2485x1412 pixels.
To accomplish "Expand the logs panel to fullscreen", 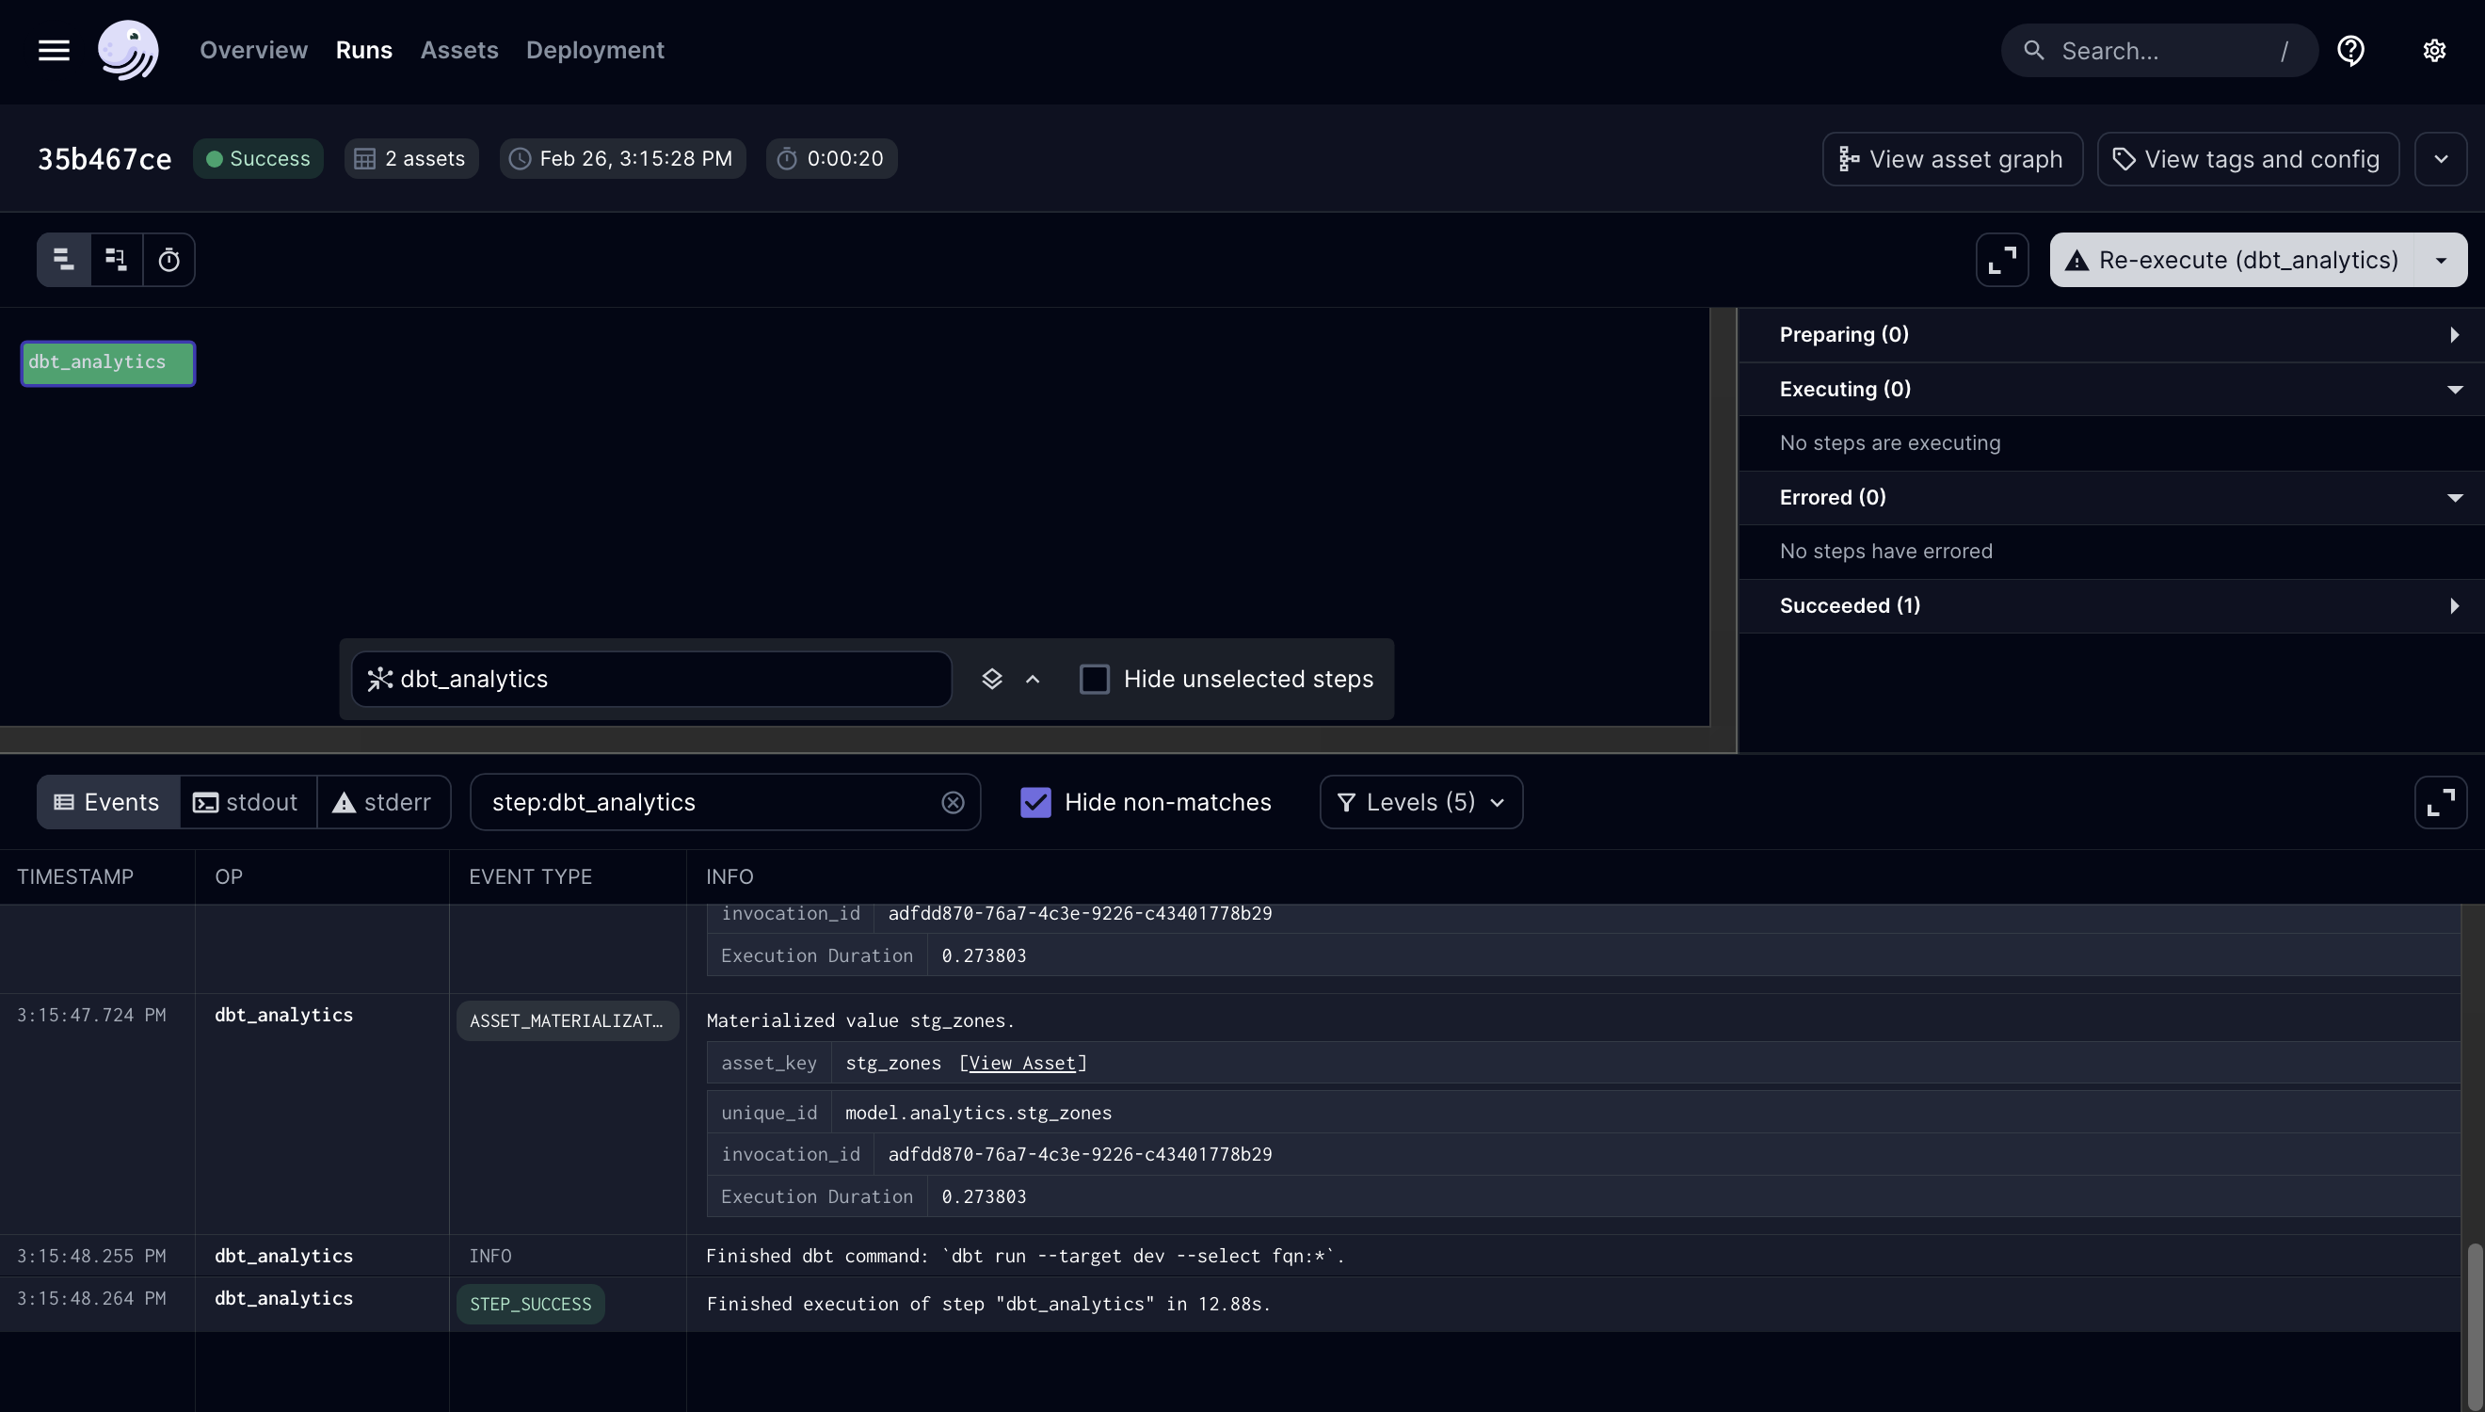I will (2440, 802).
